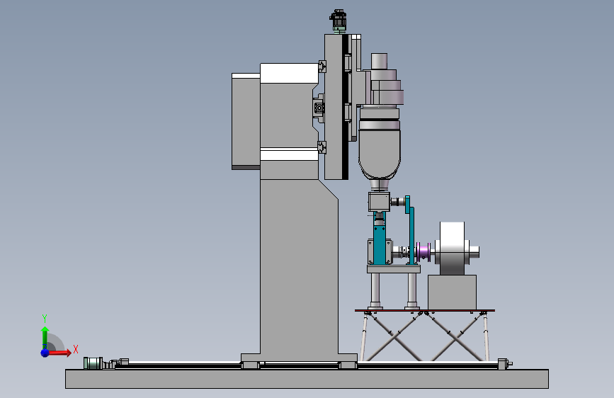Click the blue origin ball of the triad
This screenshot has width=614, height=398.
click(x=45, y=353)
